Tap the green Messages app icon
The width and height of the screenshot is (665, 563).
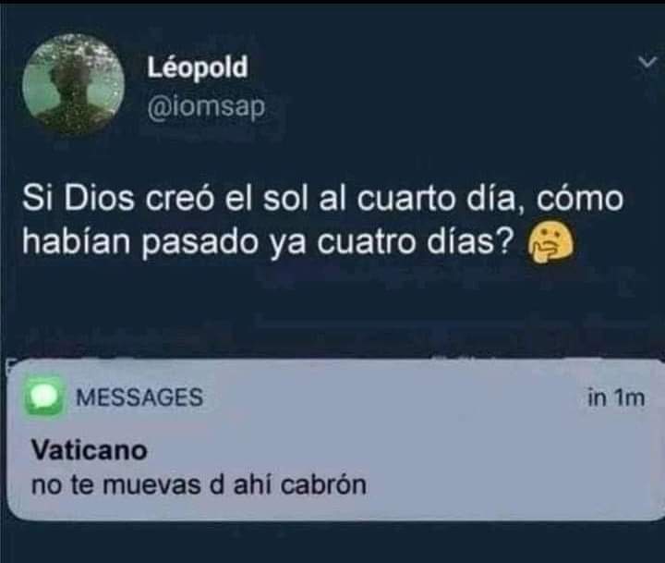pyautogui.click(x=44, y=397)
